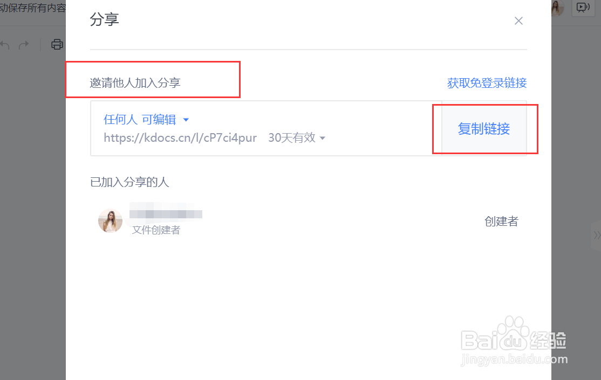Image resolution: width=601 pixels, height=380 pixels.
Task: Click the 已加入分享的人 section label
Action: coord(129,182)
